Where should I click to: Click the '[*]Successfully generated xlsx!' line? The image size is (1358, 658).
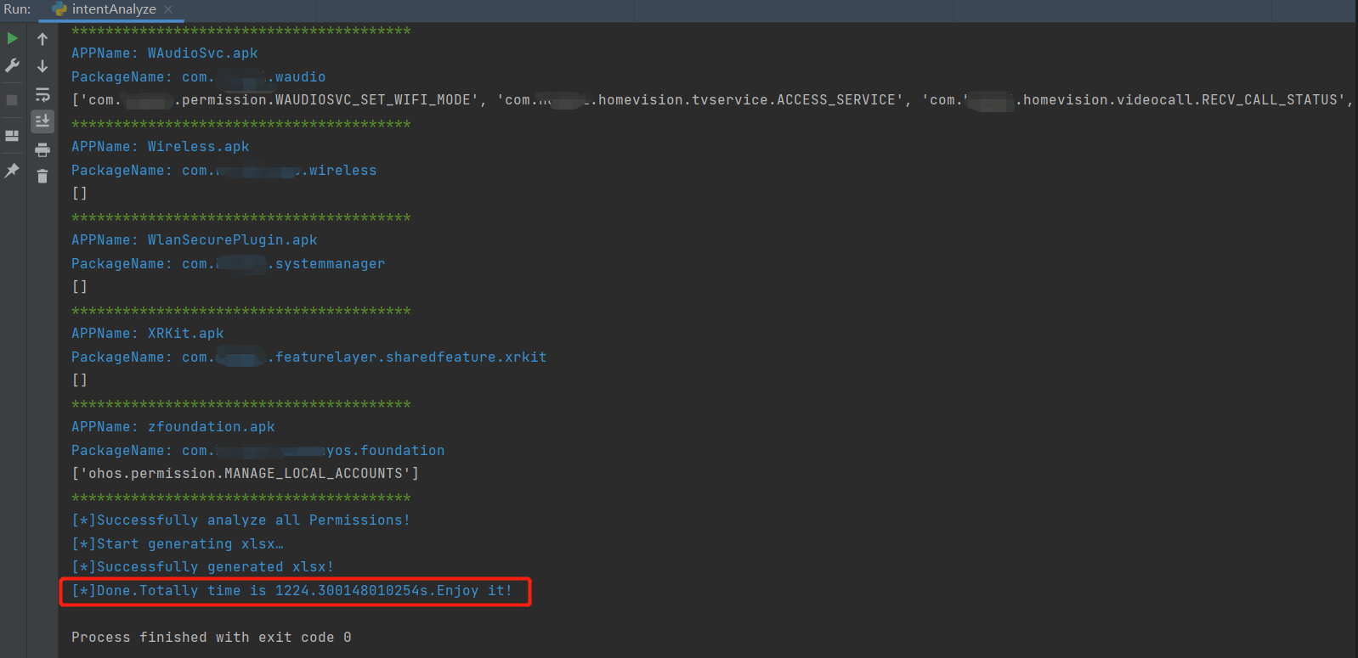[203, 567]
